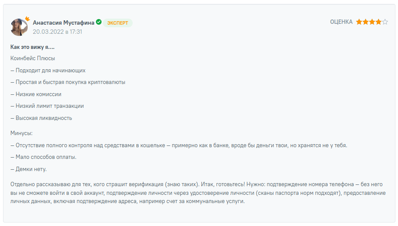Click the "Демки нету." cons line

tap(29, 169)
